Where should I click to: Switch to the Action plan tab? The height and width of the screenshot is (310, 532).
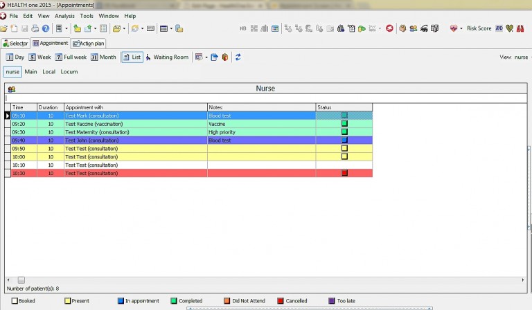point(89,44)
